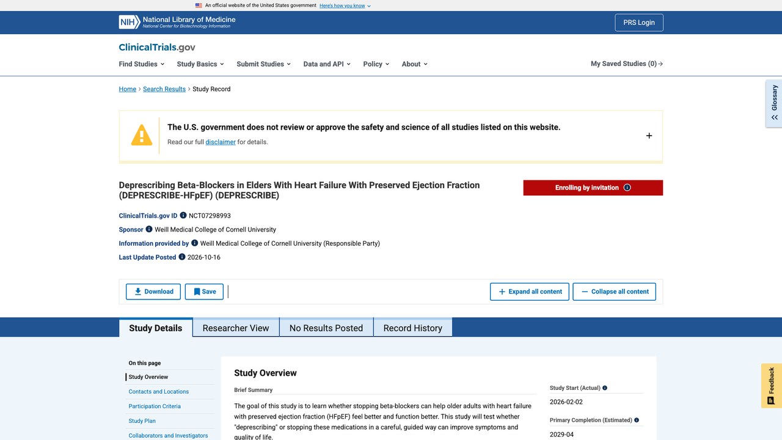Click the info icon beside Last Update Posted

pyautogui.click(x=182, y=257)
